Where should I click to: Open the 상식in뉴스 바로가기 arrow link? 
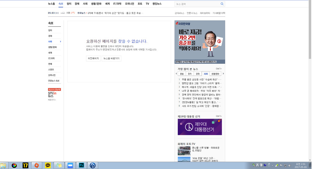pos(52,100)
